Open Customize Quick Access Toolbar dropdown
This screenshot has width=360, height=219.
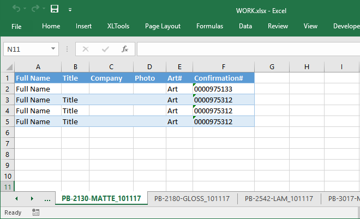click(70, 10)
